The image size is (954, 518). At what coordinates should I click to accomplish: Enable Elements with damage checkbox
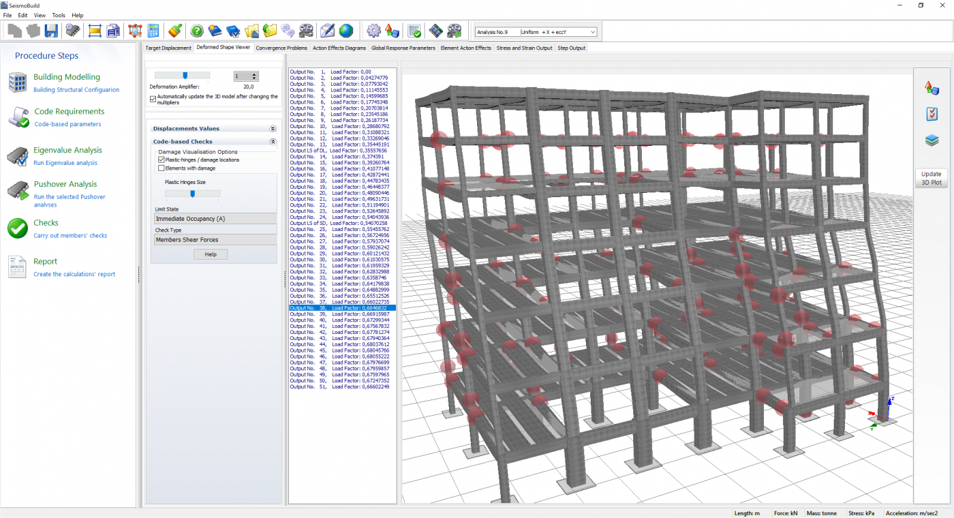161,168
